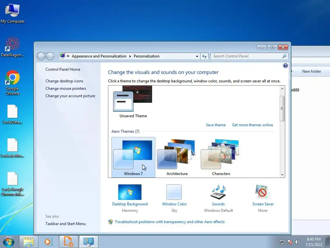The width and height of the screenshot is (330, 248).
Task: Minimize the Personalization window
Action: click(x=262, y=47)
